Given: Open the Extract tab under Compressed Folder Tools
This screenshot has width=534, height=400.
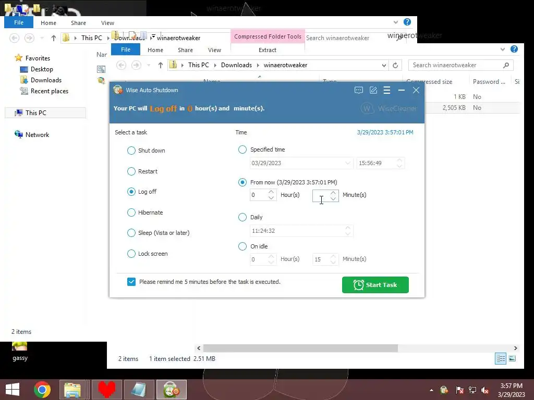Looking at the screenshot, I should (268, 50).
